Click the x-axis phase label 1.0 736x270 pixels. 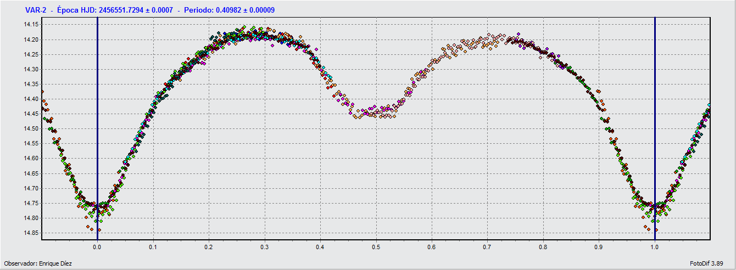655,247
